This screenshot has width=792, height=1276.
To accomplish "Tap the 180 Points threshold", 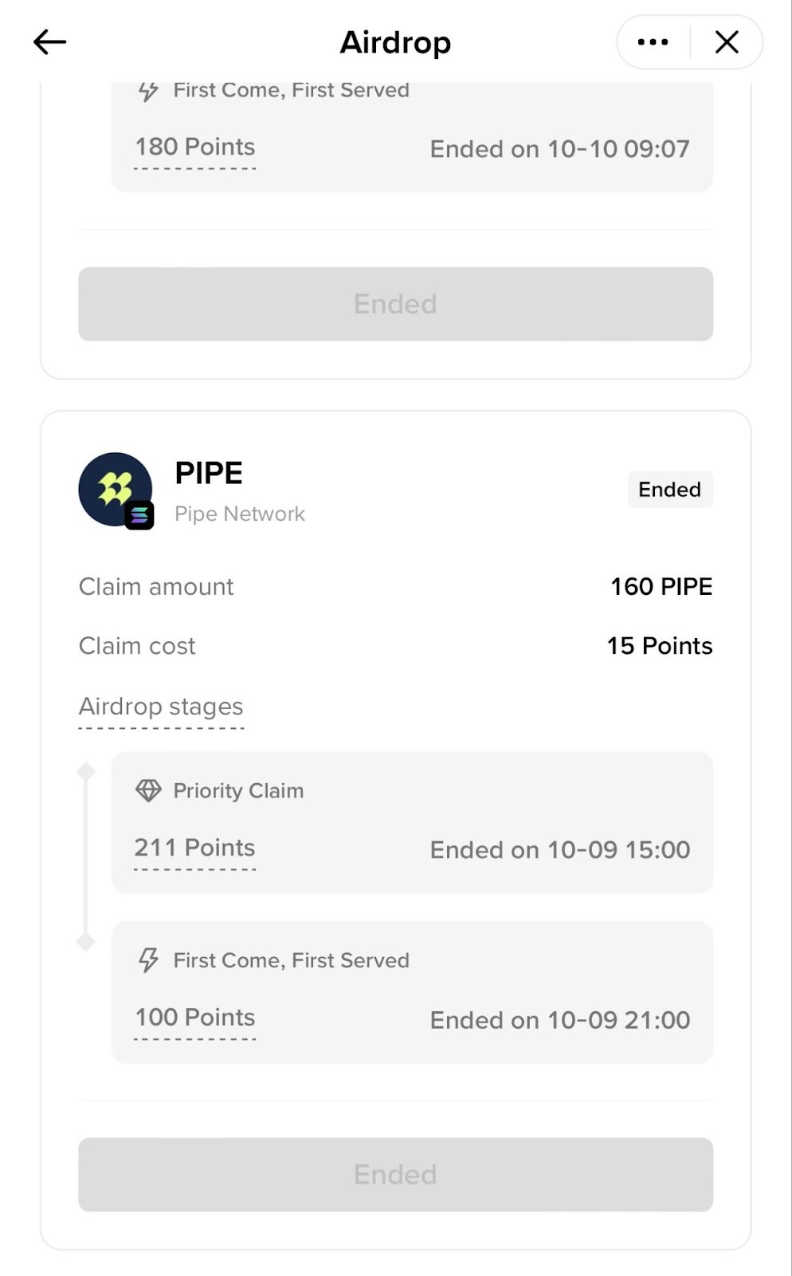I will [x=194, y=147].
